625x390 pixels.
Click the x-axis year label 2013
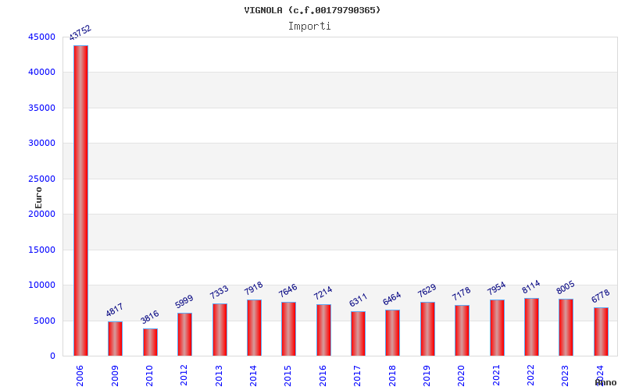(219, 376)
